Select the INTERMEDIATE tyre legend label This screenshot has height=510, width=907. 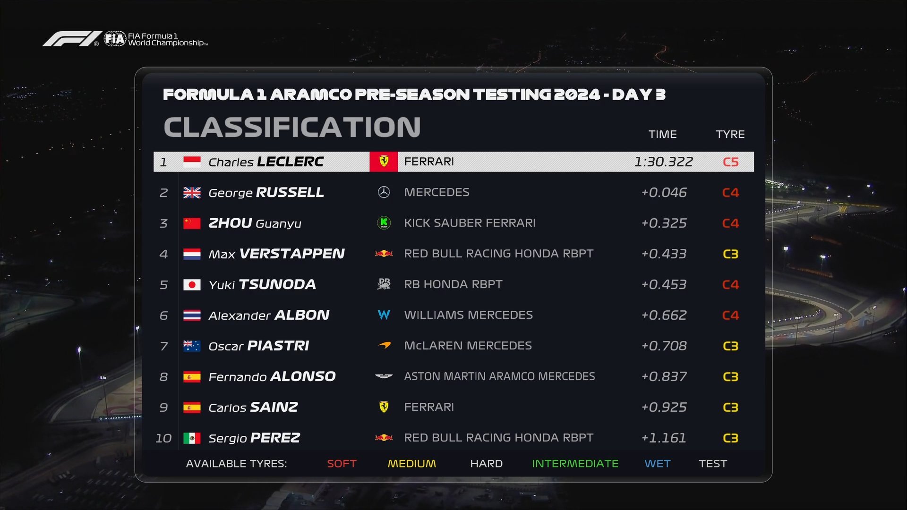(x=575, y=464)
